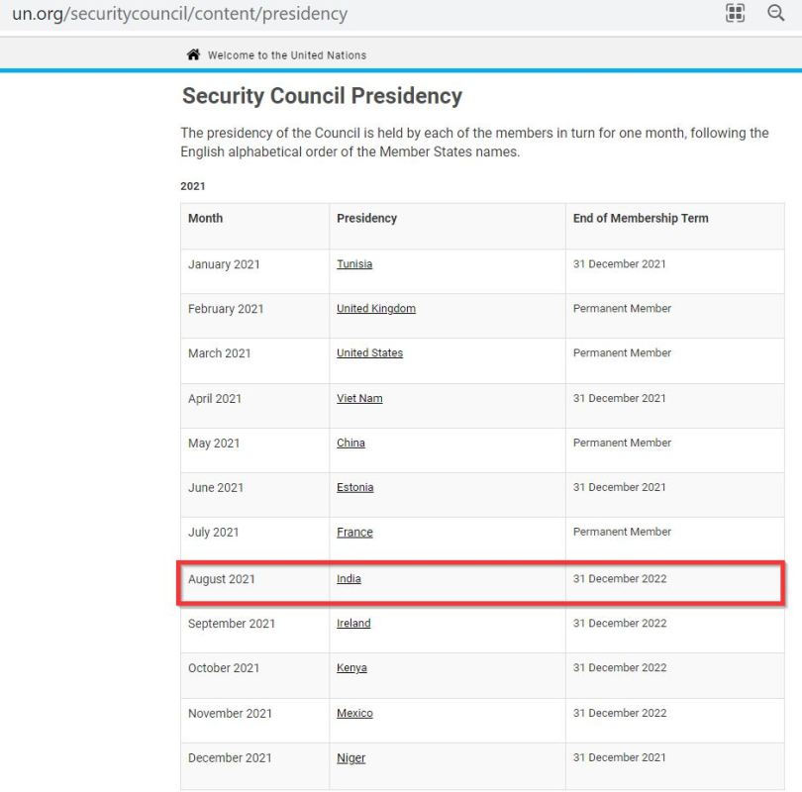Open the Welcome to the United Nations link
The image size is (802, 792).
tap(286, 55)
